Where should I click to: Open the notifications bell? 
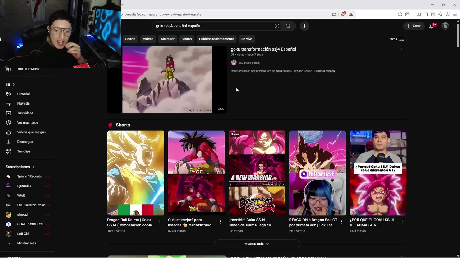click(432, 26)
